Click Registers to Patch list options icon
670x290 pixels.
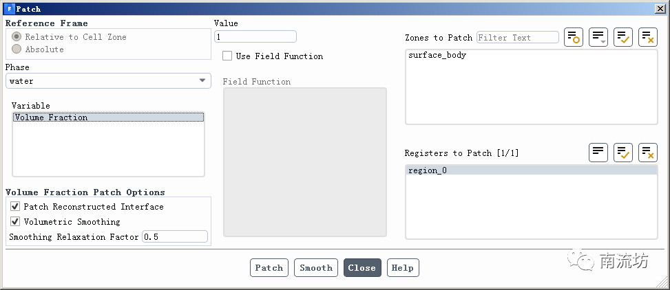coord(598,152)
